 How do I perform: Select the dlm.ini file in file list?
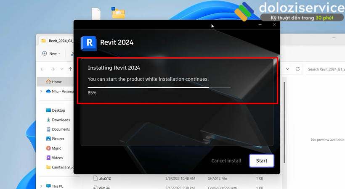(104, 187)
